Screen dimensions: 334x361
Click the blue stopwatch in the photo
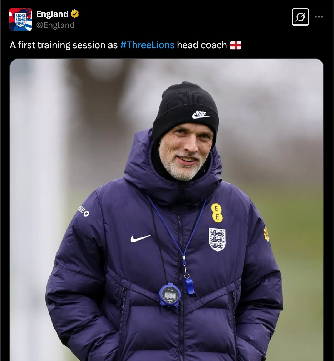[x=169, y=295]
